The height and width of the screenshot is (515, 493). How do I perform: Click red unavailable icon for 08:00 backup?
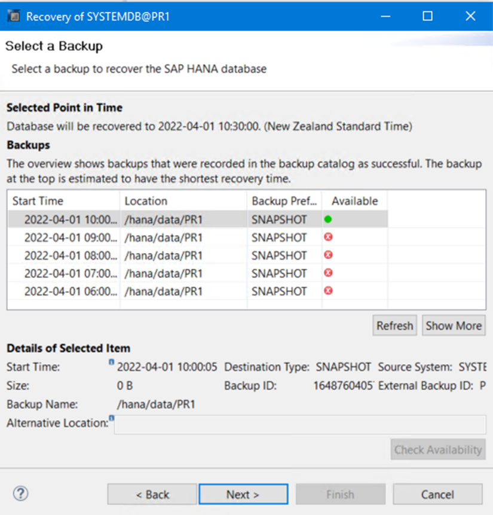(x=328, y=255)
